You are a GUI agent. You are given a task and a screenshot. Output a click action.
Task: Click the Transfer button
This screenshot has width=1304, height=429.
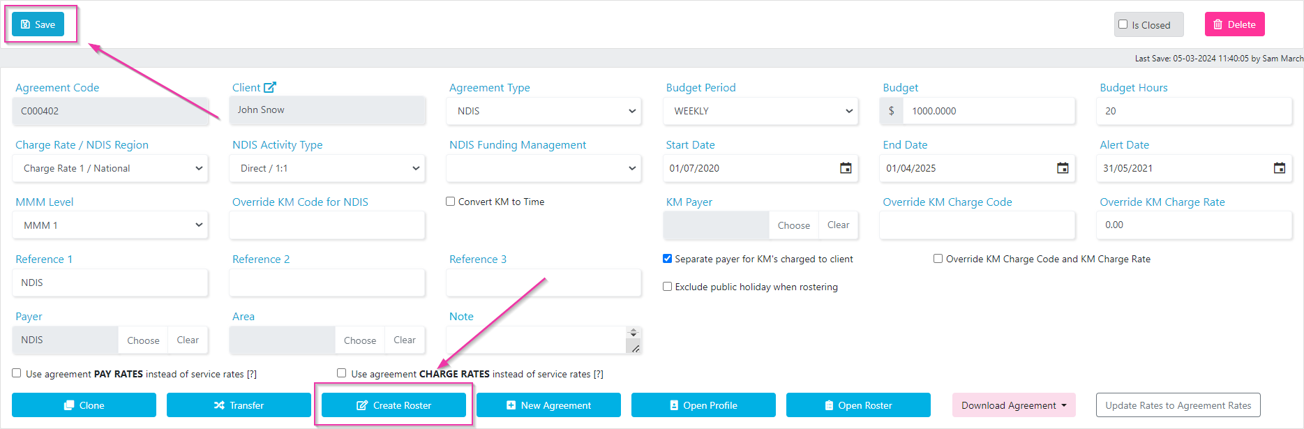click(239, 405)
